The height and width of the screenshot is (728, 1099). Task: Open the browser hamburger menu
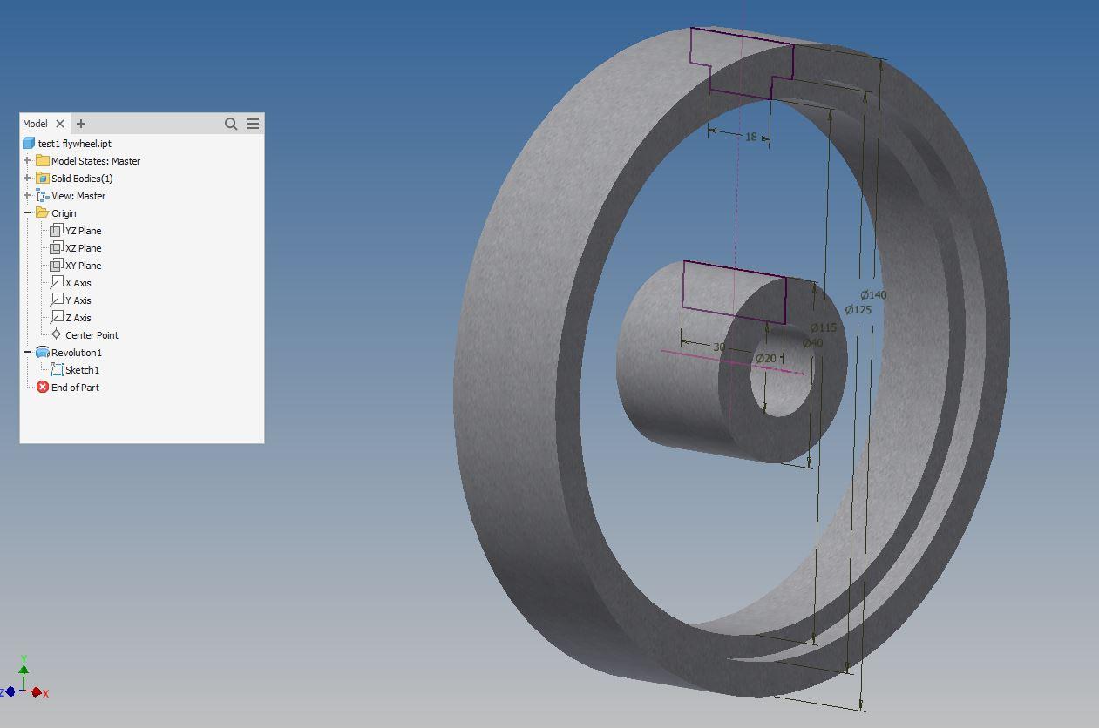coord(252,124)
